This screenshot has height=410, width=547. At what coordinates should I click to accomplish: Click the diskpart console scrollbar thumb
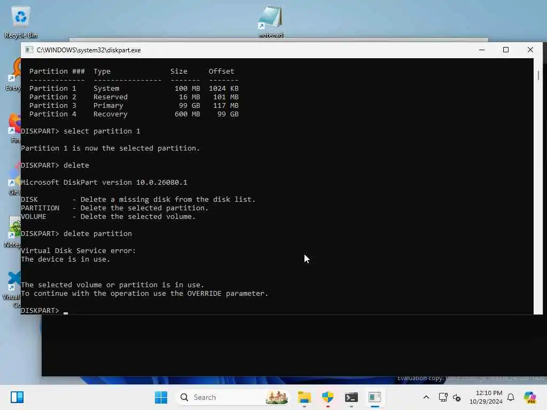coord(538,76)
